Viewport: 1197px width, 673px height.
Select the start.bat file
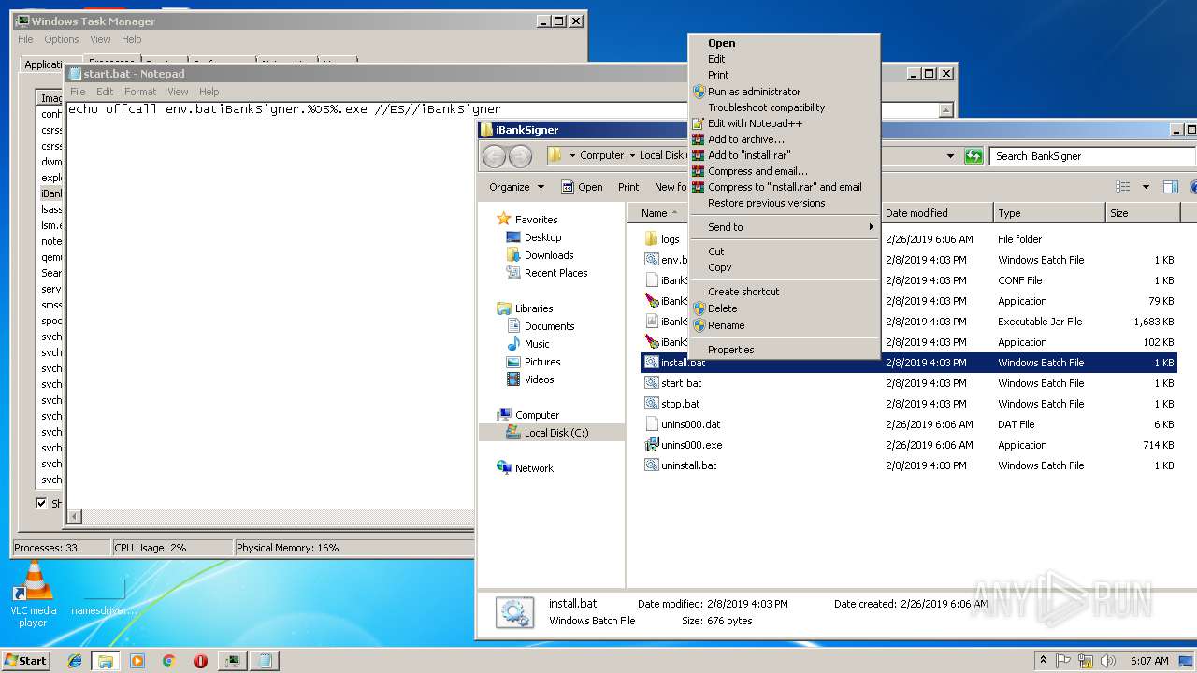coord(681,383)
